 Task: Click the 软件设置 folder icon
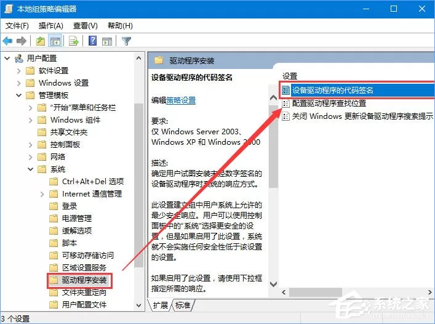pos(30,71)
